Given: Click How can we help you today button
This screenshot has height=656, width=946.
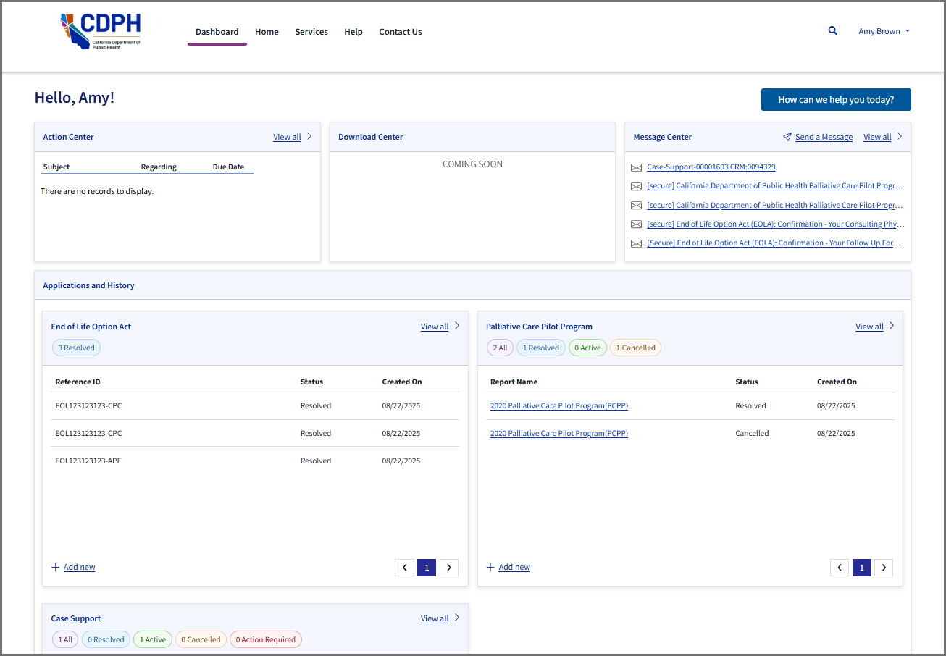Looking at the screenshot, I should click(835, 100).
